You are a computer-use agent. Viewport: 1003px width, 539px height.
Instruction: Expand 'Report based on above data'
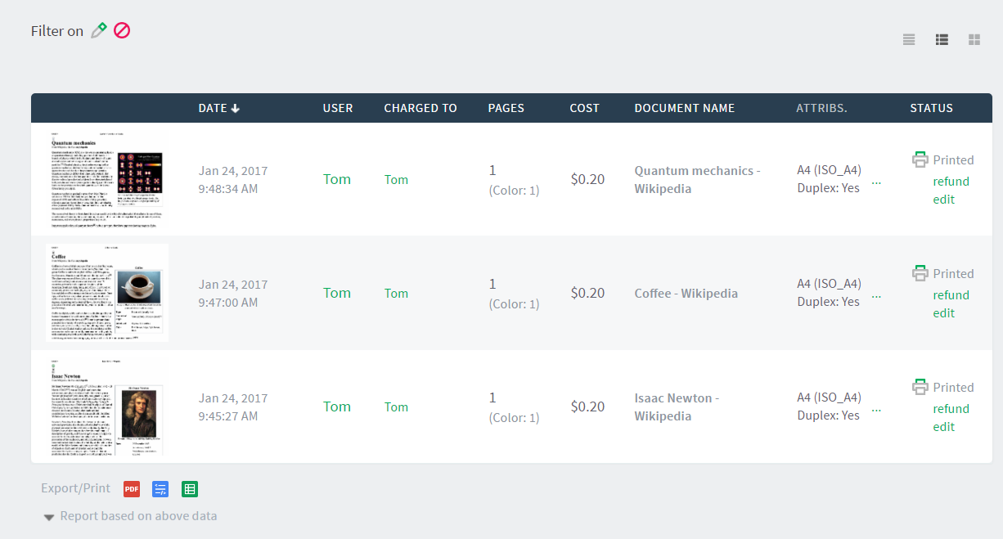[131, 516]
